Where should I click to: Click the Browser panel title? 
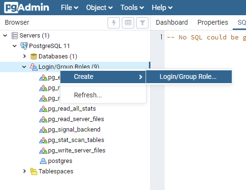[17, 22]
